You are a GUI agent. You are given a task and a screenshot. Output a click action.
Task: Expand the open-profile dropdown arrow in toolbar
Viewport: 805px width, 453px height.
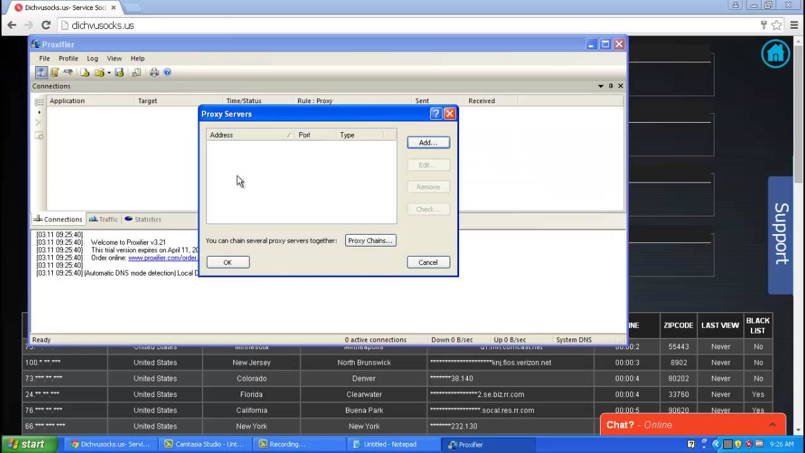tap(109, 72)
